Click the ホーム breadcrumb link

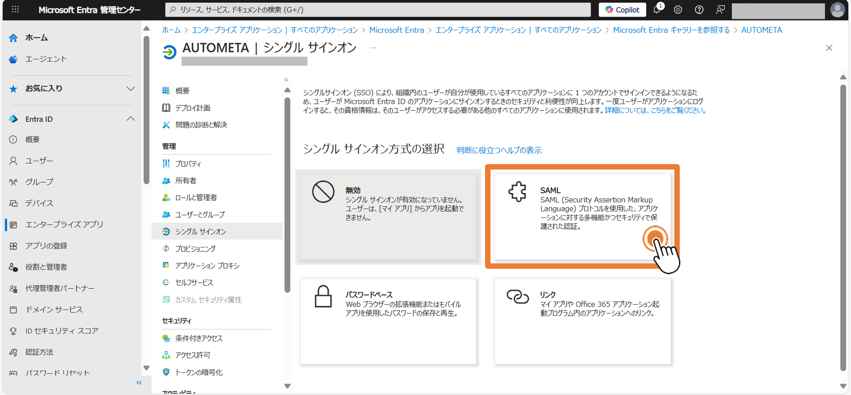coord(171,30)
